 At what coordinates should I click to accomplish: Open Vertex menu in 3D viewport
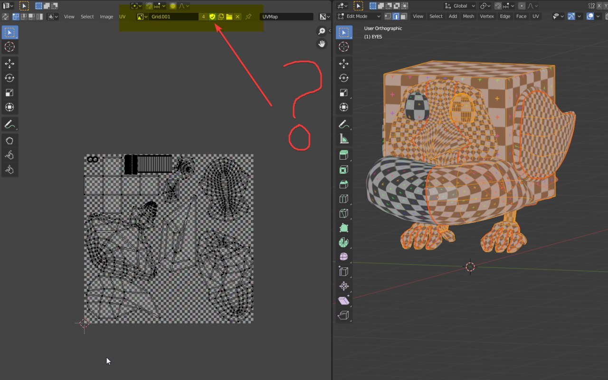(x=487, y=17)
